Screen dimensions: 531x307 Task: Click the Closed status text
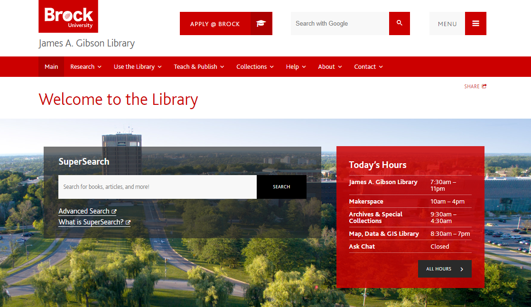(439, 246)
